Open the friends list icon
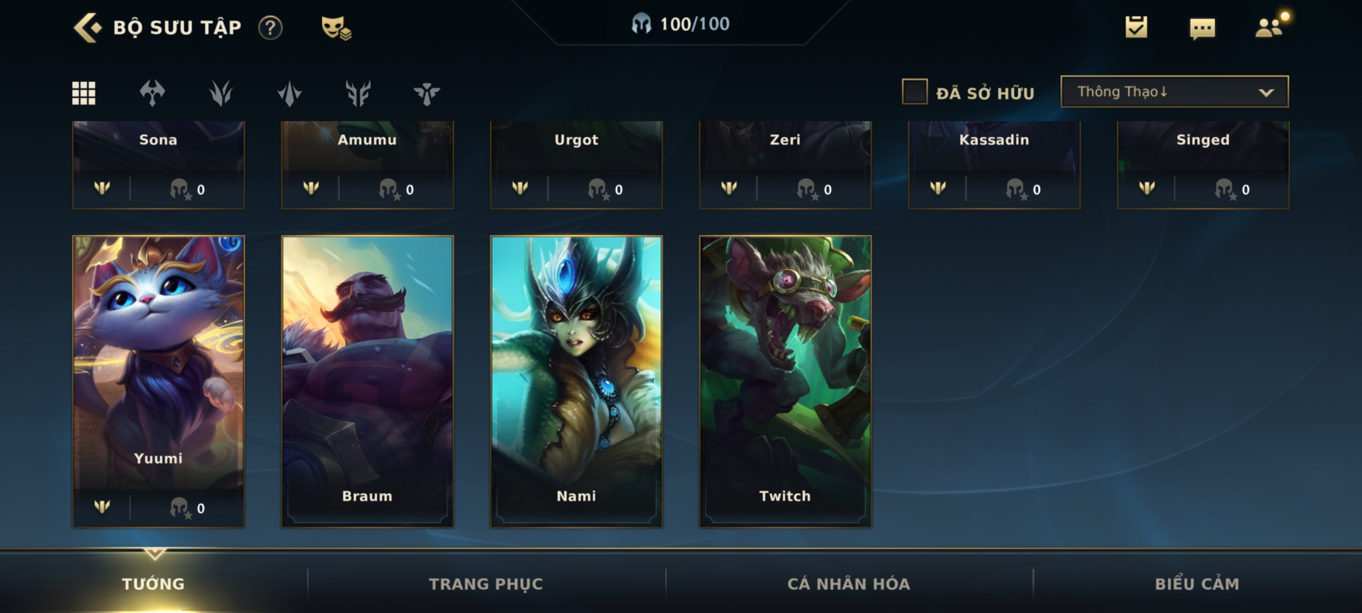 click(1269, 27)
